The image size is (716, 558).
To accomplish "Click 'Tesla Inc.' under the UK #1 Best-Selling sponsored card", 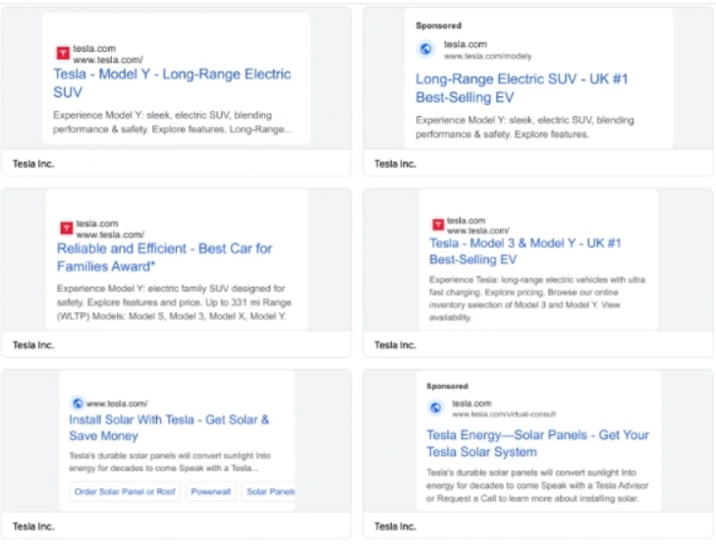I will point(395,164).
